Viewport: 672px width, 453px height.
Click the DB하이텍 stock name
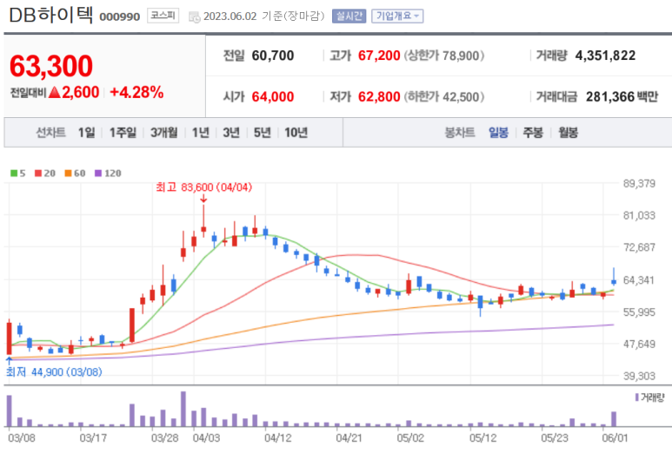[50, 15]
